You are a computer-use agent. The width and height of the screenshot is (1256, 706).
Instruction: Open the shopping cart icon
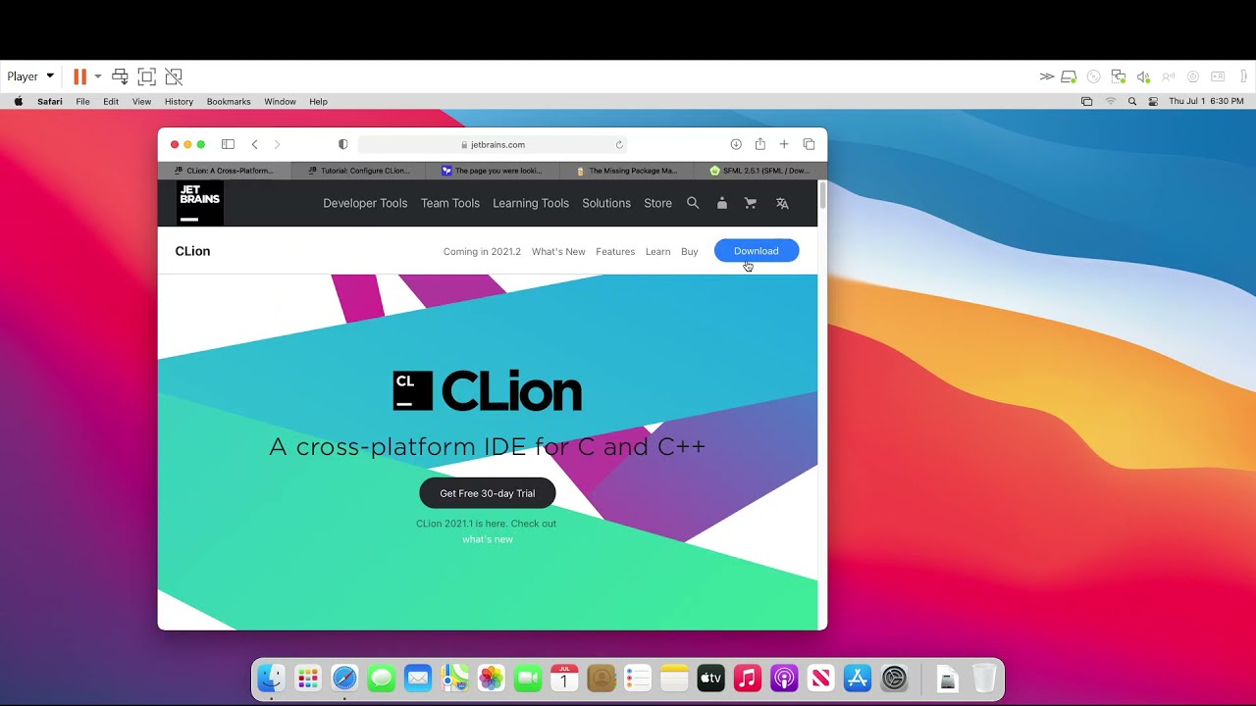751,203
